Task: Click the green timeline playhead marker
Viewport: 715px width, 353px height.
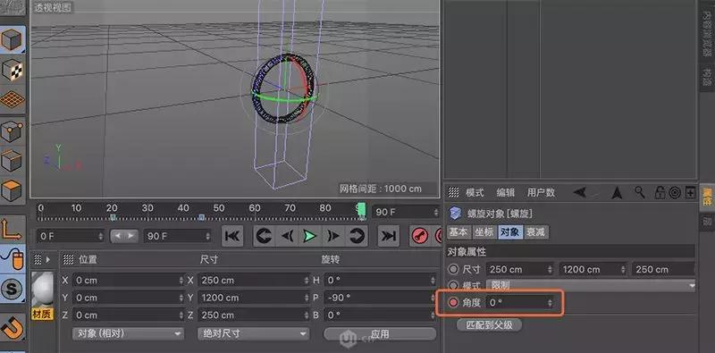Action: [x=362, y=210]
